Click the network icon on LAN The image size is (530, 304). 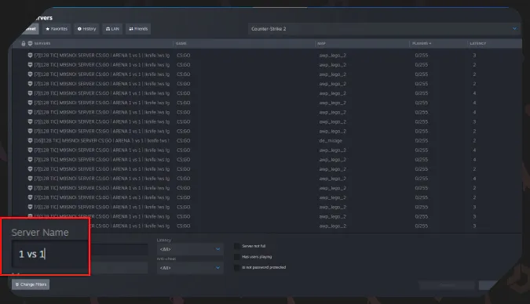[x=108, y=29]
